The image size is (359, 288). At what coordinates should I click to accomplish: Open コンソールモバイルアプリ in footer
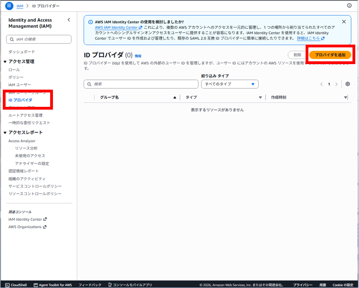point(130,285)
